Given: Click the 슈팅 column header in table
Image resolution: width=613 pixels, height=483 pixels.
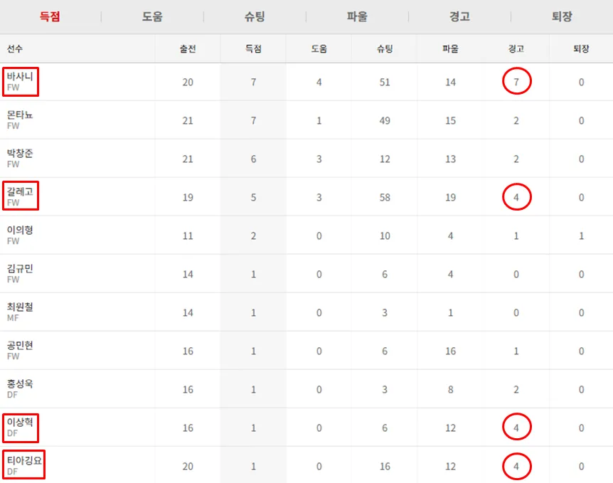Looking at the screenshot, I should pyautogui.click(x=385, y=49).
